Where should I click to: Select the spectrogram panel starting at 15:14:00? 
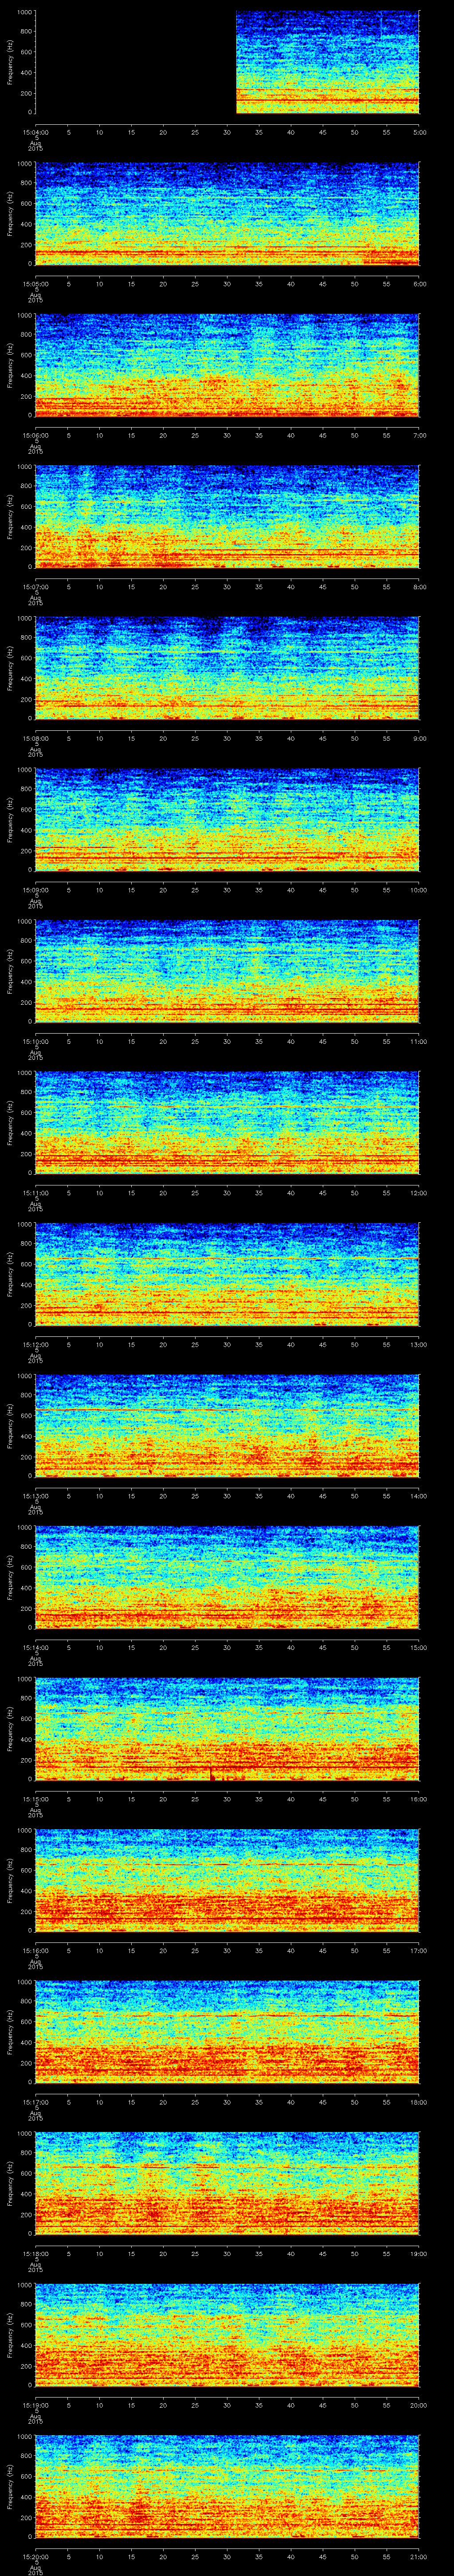pos(227,1578)
